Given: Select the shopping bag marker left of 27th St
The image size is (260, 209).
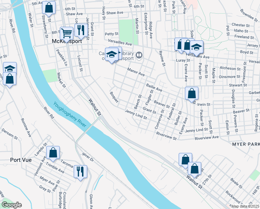Looking at the screenshot, I should [195, 169].
